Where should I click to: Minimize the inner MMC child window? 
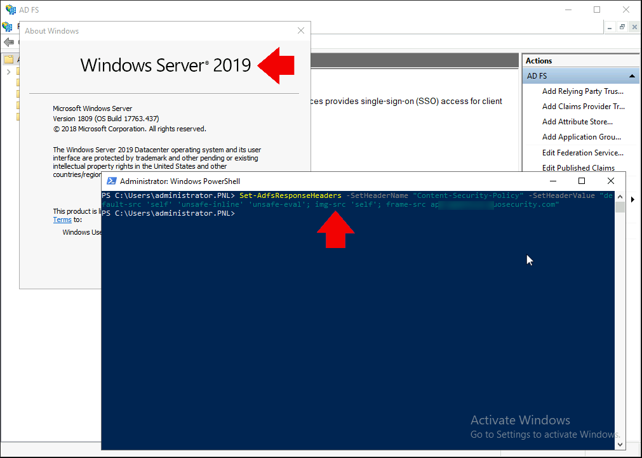point(610,27)
